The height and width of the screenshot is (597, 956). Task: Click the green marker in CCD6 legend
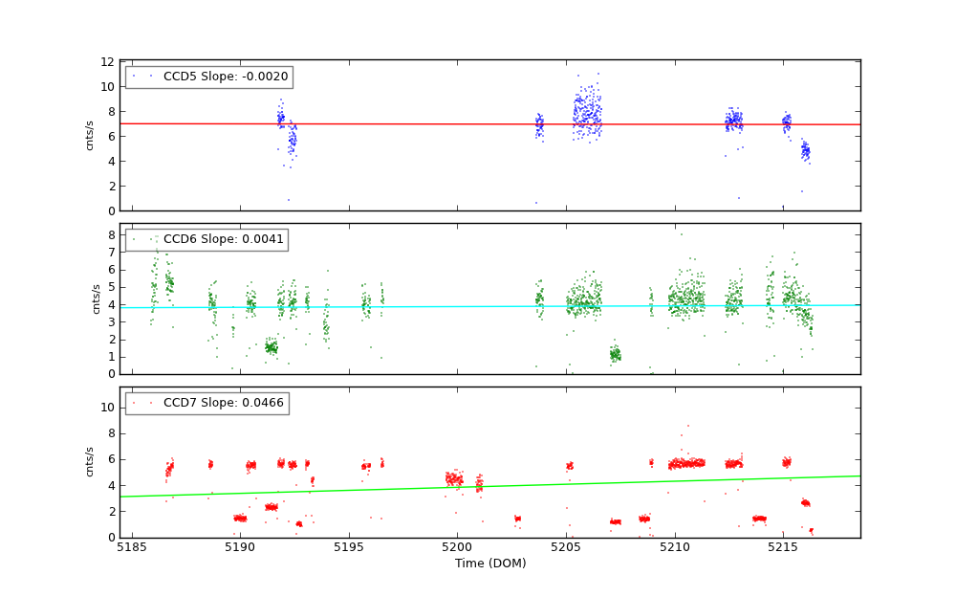[x=135, y=239]
